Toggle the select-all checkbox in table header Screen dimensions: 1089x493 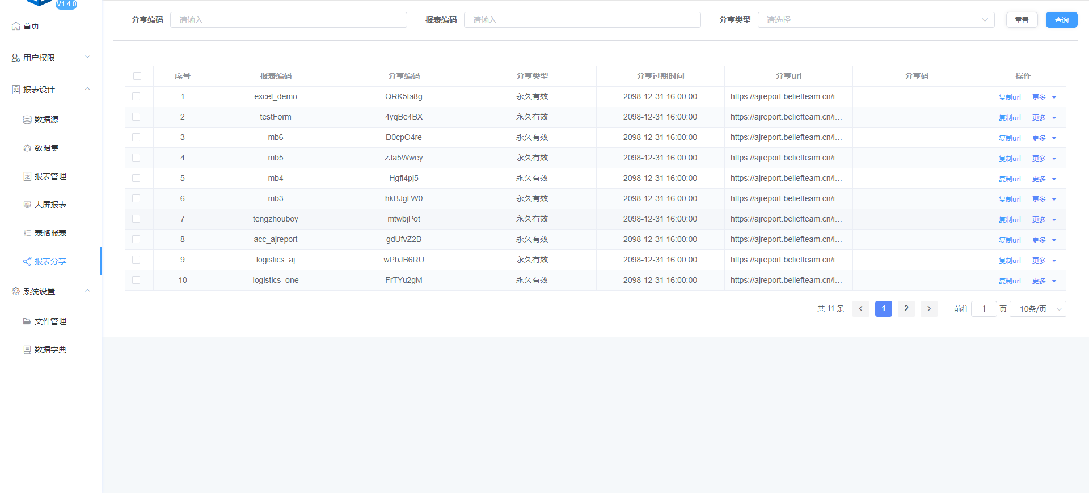[137, 76]
